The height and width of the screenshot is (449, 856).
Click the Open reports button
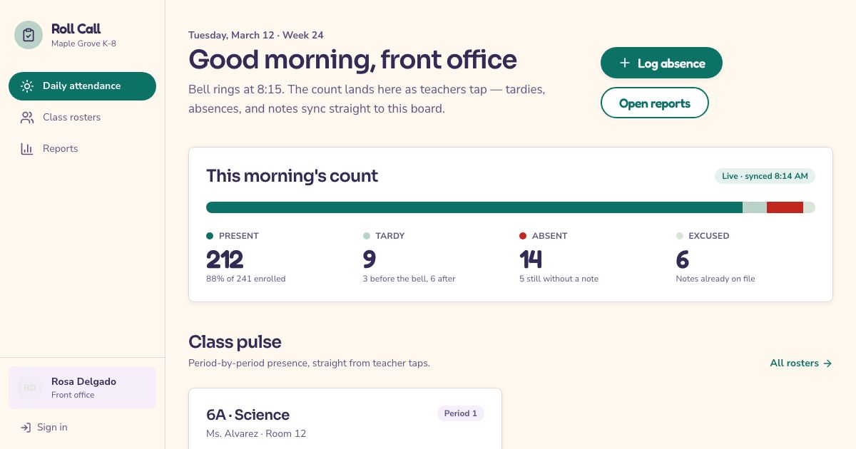[655, 103]
